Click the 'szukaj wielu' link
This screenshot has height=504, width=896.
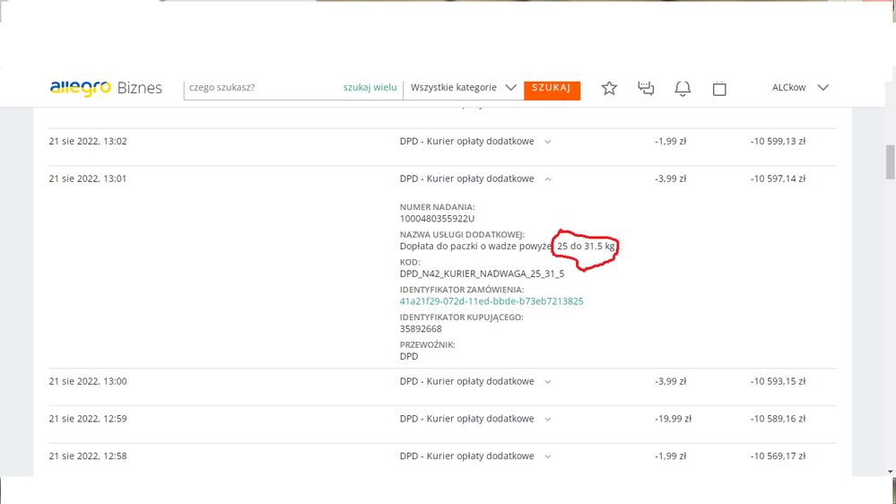(370, 88)
